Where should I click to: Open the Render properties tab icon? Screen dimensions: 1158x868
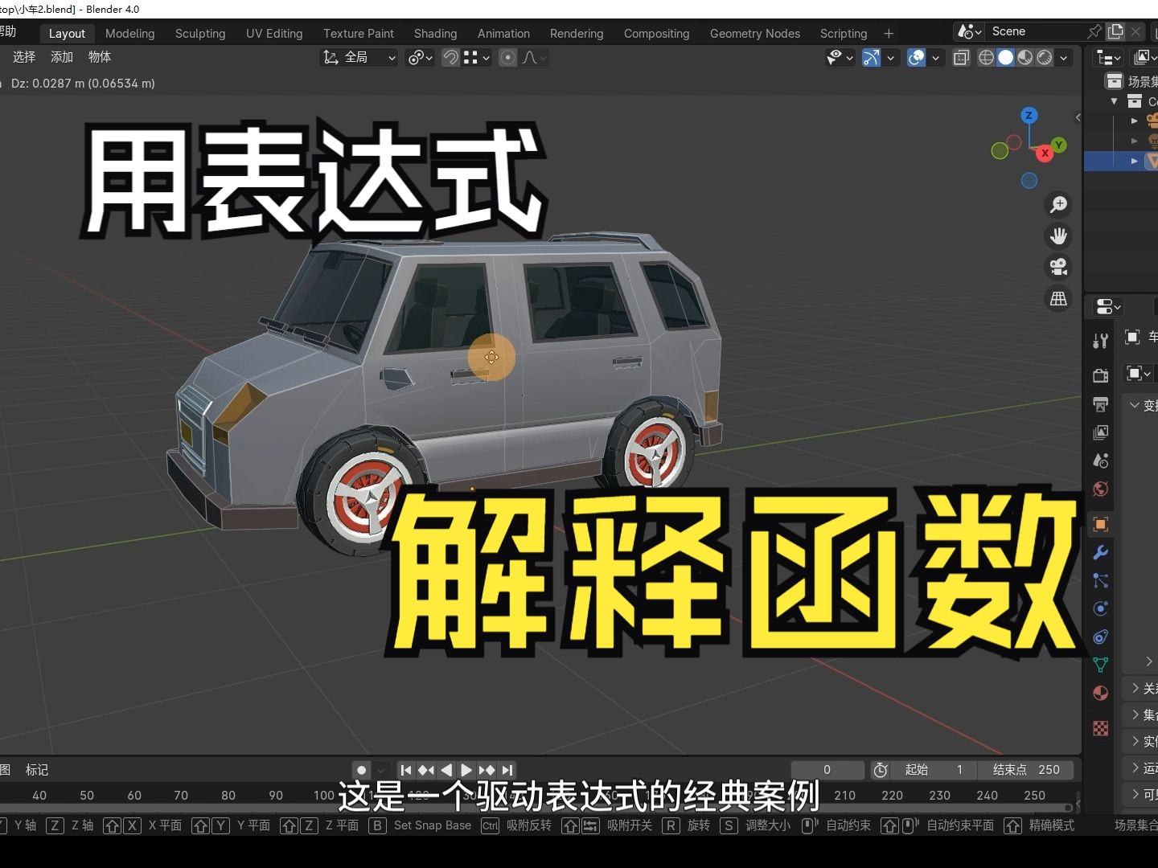pos(1101,375)
